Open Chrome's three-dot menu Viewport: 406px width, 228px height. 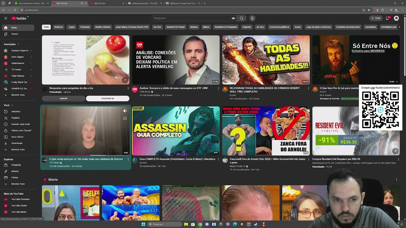[402, 10]
